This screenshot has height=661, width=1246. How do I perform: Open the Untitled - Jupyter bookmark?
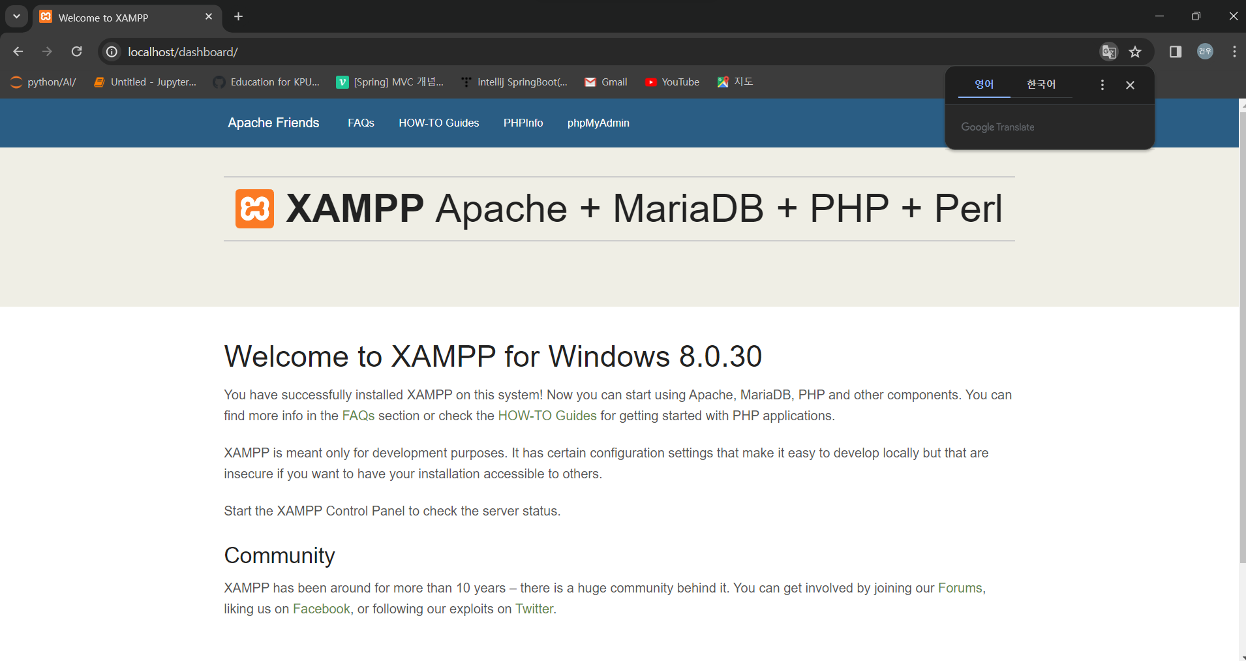click(x=145, y=82)
